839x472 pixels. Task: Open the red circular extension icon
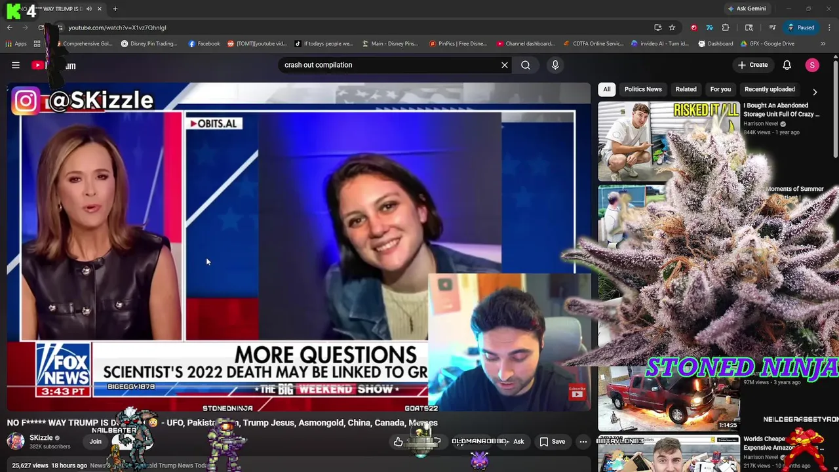693,28
